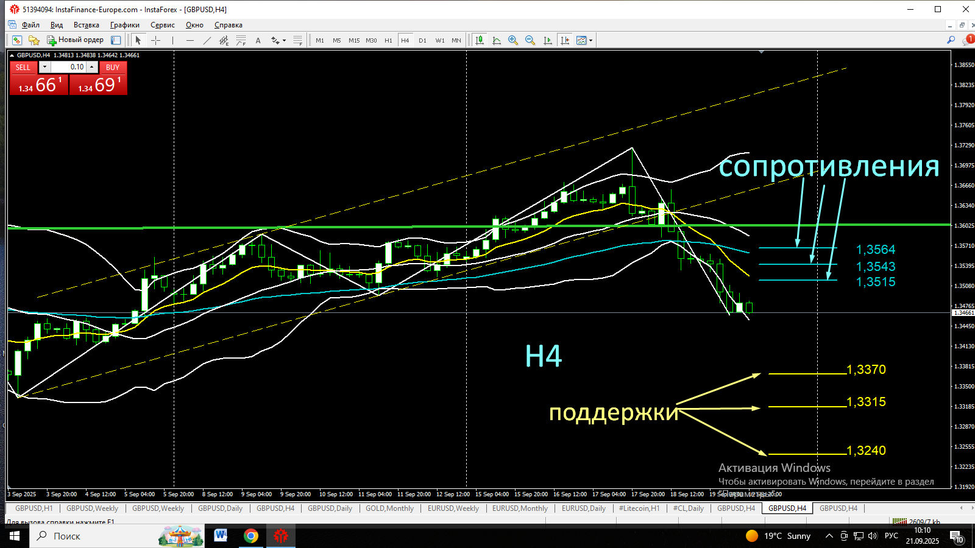
Task: Toggle the Market Watch panel icon
Action: (116, 40)
